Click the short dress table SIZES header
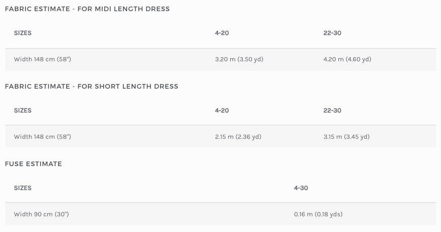Image resolution: width=441 pixels, height=232 pixels. [23, 110]
